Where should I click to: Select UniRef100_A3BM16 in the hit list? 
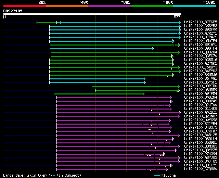(x=201, y=60)
